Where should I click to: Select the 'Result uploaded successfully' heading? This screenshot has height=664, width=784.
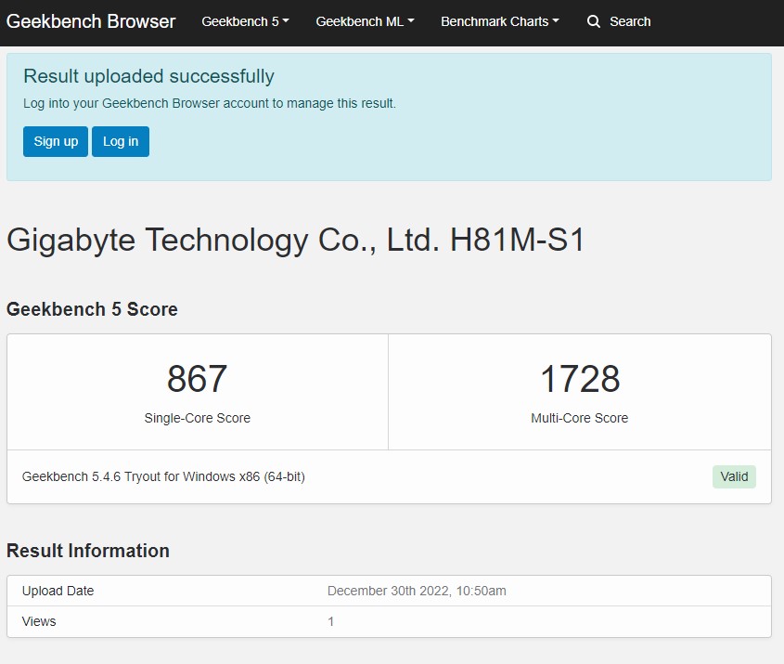click(148, 76)
